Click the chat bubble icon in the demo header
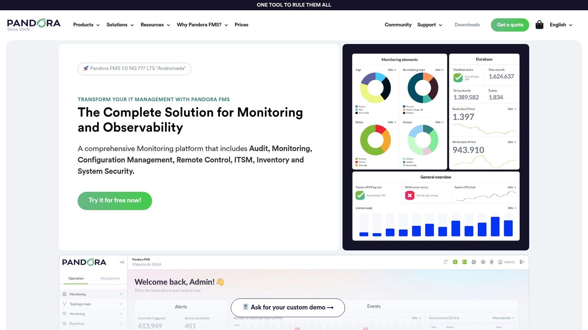588x330 pixels. (474, 262)
